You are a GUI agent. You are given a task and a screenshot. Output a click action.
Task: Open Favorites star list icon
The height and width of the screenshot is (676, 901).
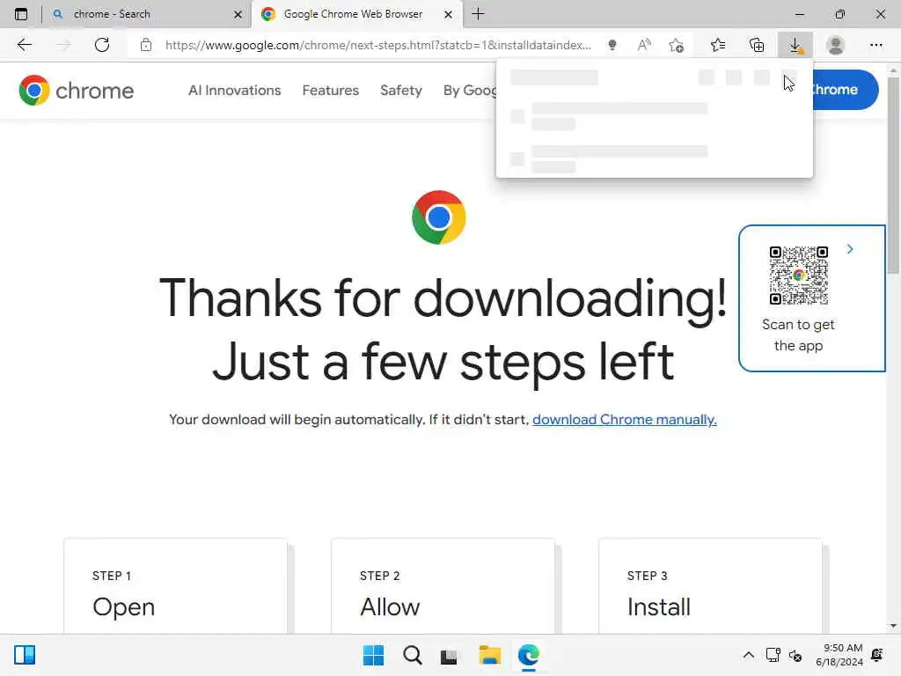coord(718,45)
